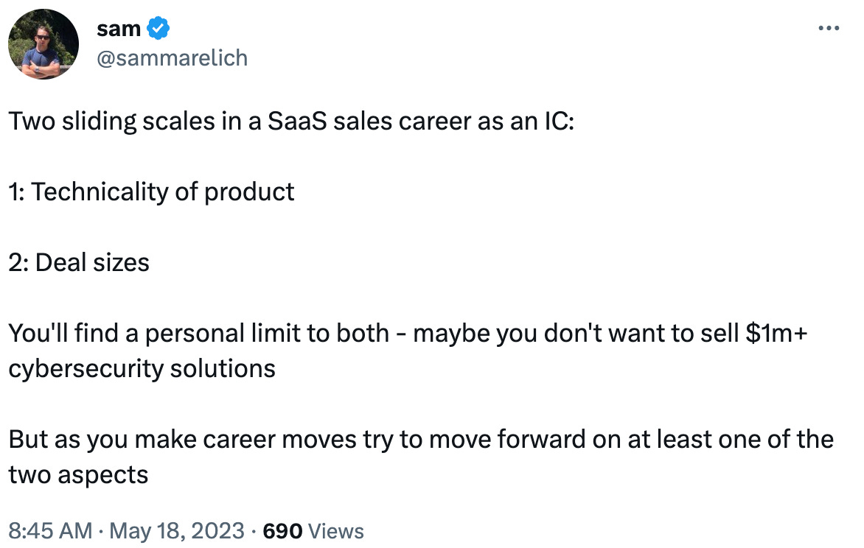Open sam's profile picture avatar
Viewport: 864px width, 548px height.
click(43, 44)
